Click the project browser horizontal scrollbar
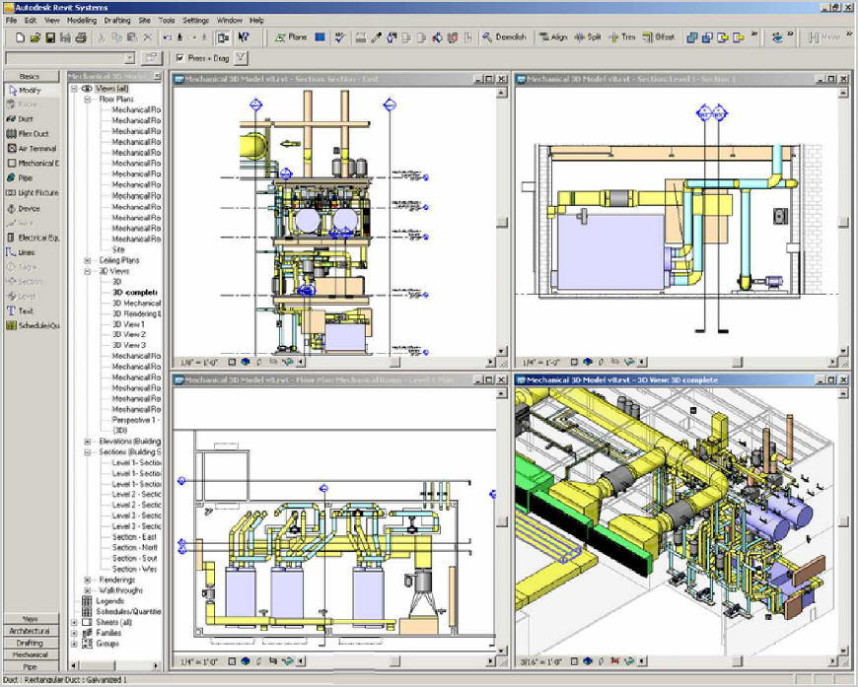This screenshot has height=687, width=858. (115, 665)
